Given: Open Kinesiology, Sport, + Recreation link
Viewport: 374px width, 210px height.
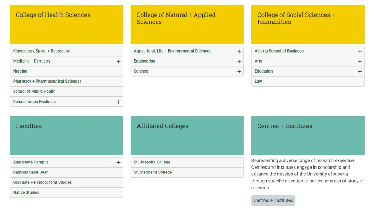Looking at the screenshot, I should pos(42,51).
